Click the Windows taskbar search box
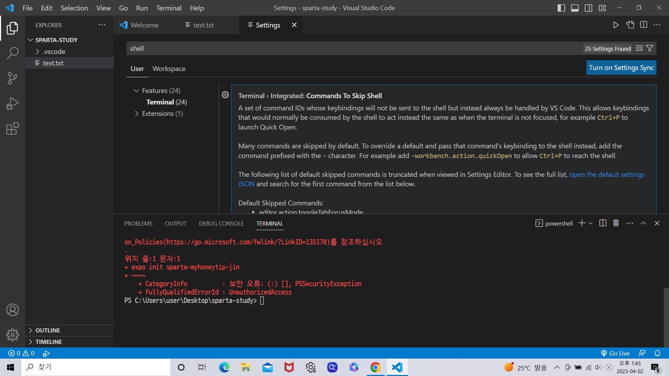Image resolution: width=669 pixels, height=376 pixels. (x=96, y=367)
